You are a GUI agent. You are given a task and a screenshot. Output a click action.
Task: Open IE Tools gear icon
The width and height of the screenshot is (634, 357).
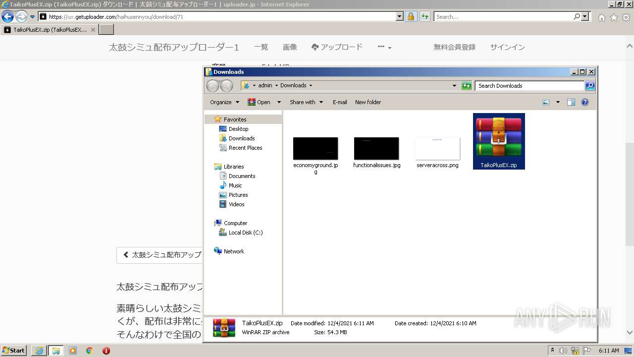[x=626, y=17]
